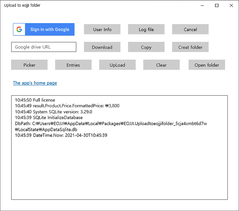Click Open folder button

click(207, 65)
